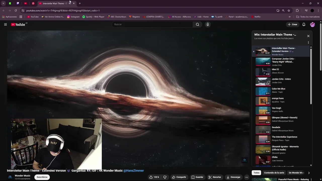Play Idea 22 by Gibran Alcocer
Screen dimensions: 322x181
281,71
